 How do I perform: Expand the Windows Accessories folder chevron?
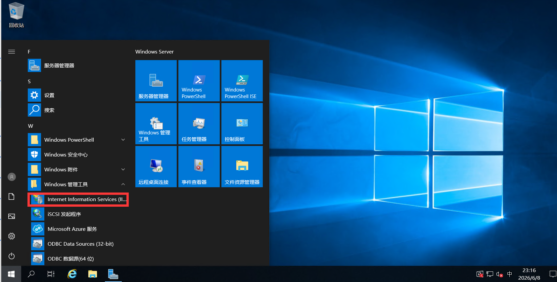[x=123, y=169]
